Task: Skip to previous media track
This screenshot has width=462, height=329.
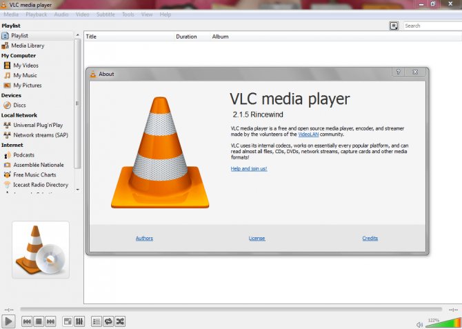Action: (x=27, y=321)
